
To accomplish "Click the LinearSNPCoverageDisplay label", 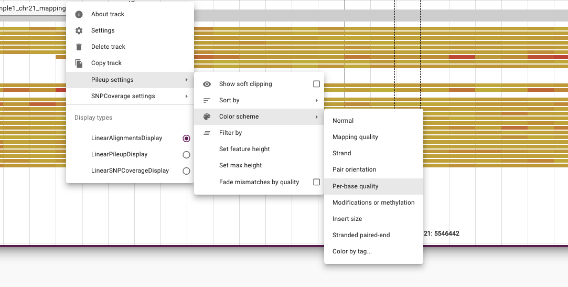I will point(130,171).
